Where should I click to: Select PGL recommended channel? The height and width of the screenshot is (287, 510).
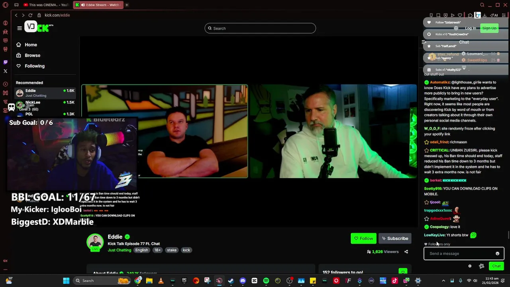tap(45, 114)
